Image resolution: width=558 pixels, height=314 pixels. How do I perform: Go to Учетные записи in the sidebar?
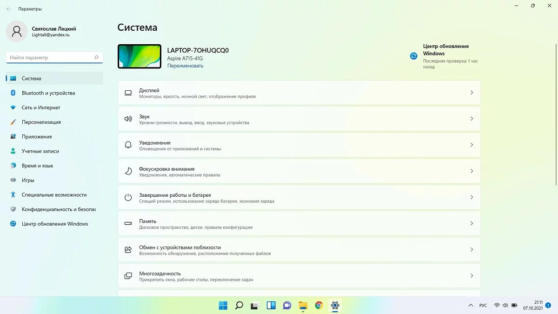(x=40, y=151)
